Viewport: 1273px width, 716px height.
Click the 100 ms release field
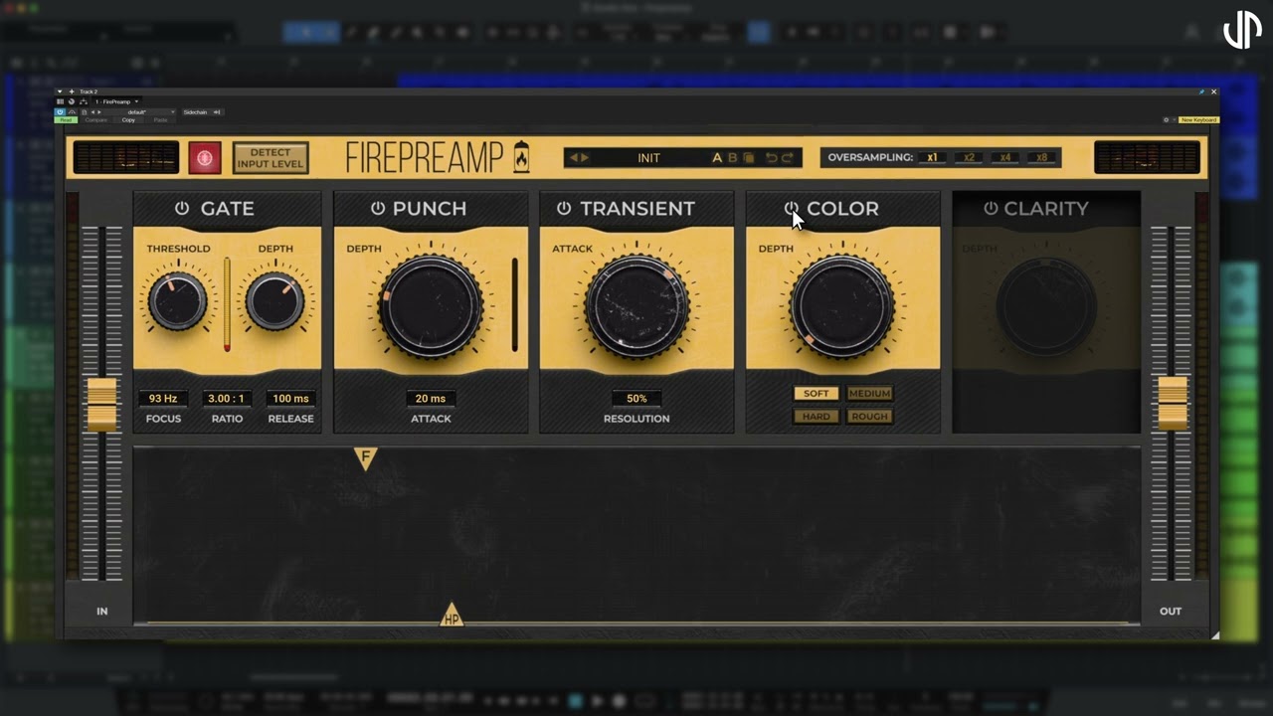click(x=290, y=398)
